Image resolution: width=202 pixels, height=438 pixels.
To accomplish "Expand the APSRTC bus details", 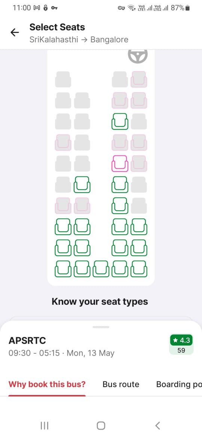I will (27, 341).
